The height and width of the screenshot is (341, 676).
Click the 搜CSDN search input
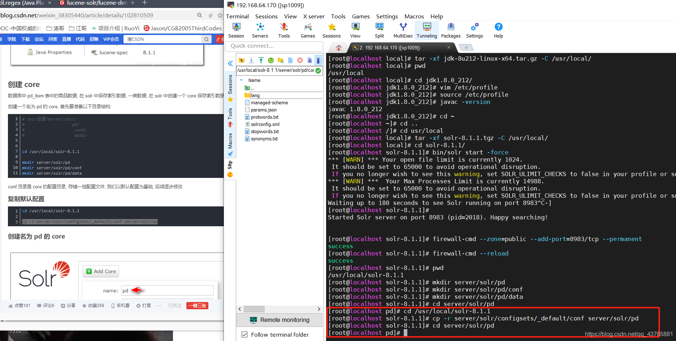[163, 39]
